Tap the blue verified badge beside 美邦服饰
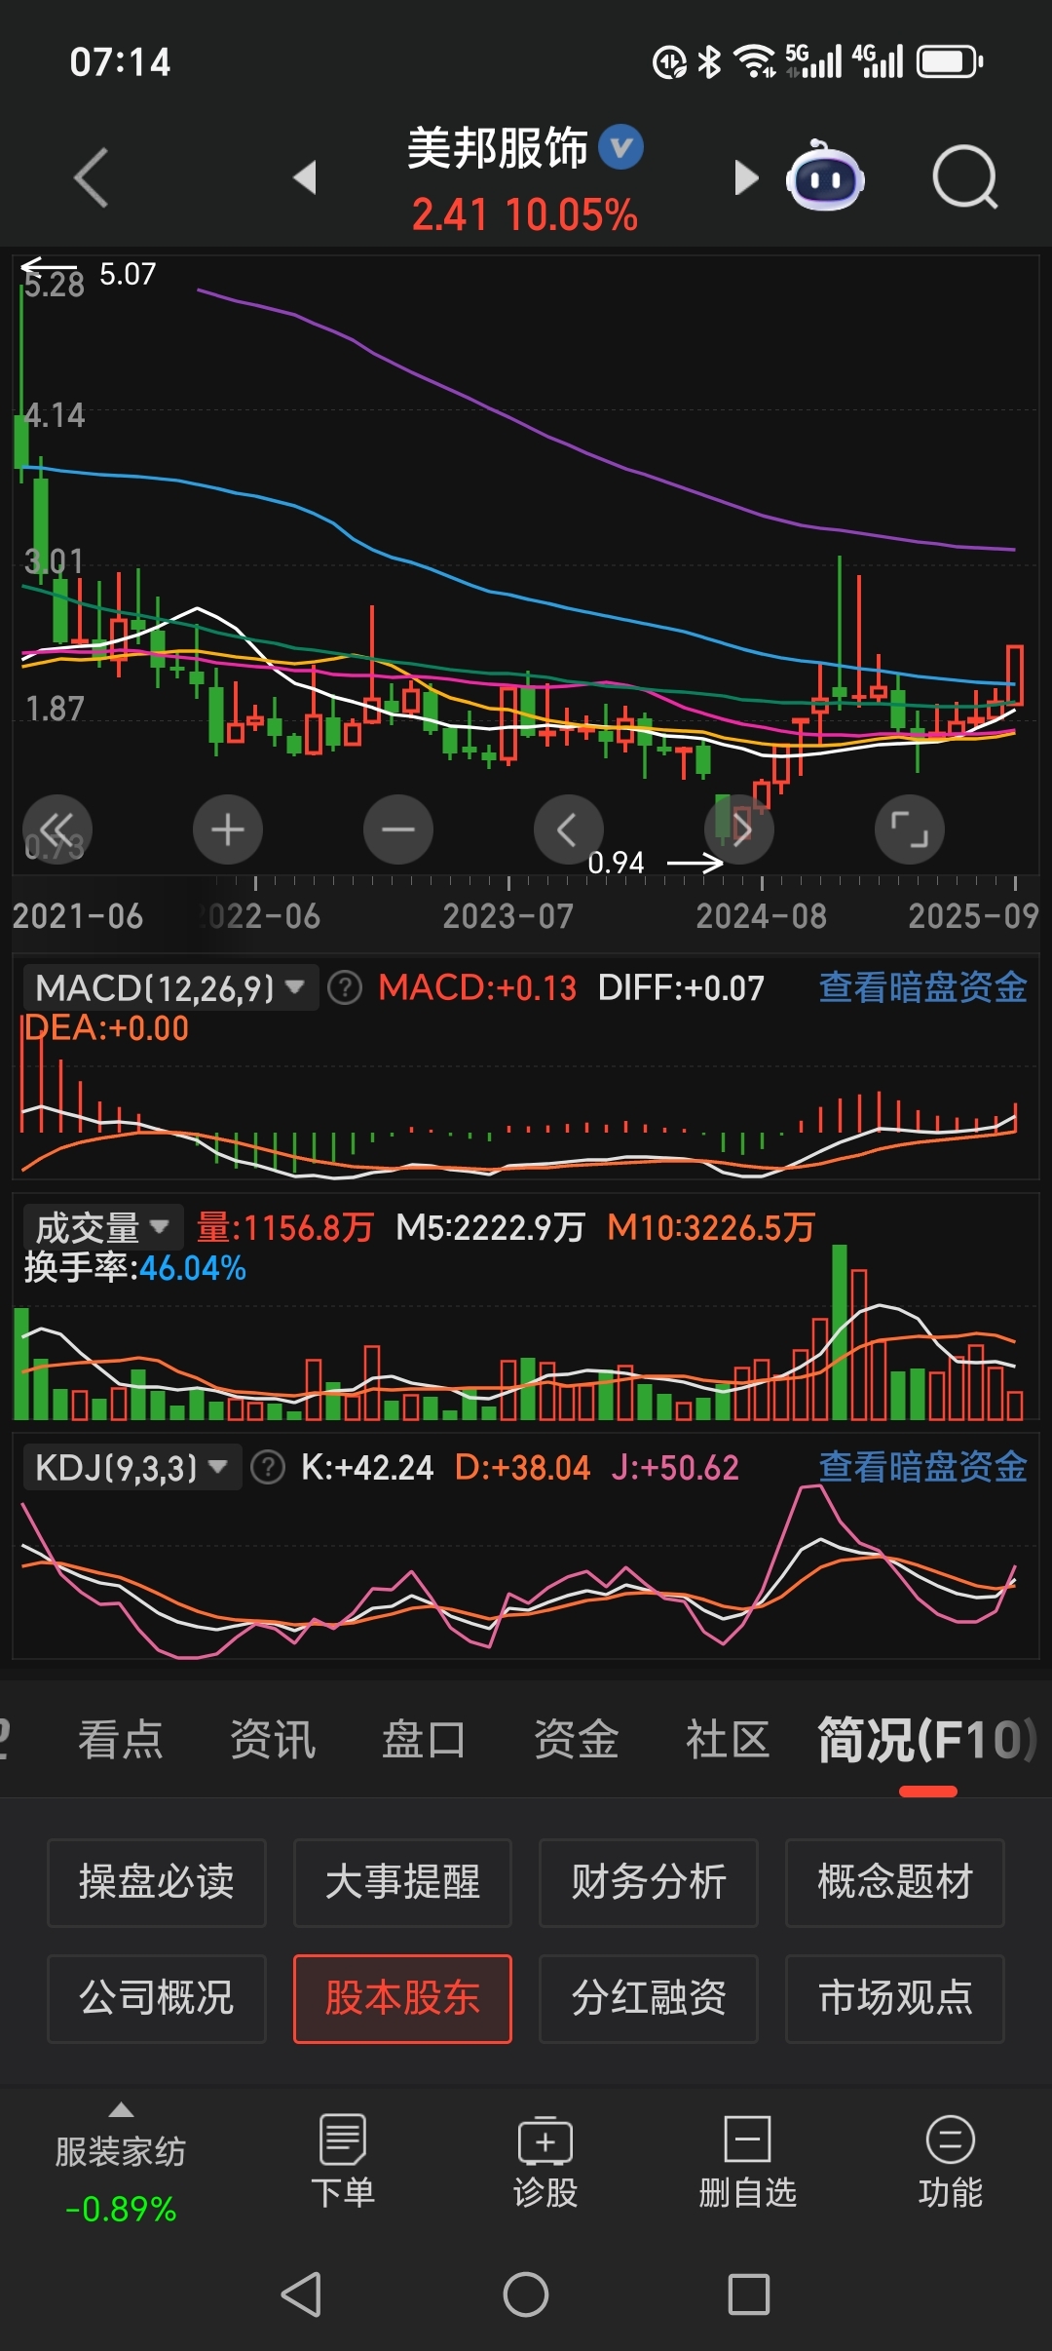The height and width of the screenshot is (2351, 1052). 620,147
